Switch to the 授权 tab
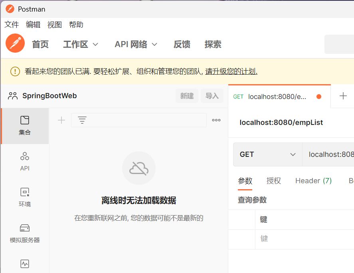 coord(274,181)
